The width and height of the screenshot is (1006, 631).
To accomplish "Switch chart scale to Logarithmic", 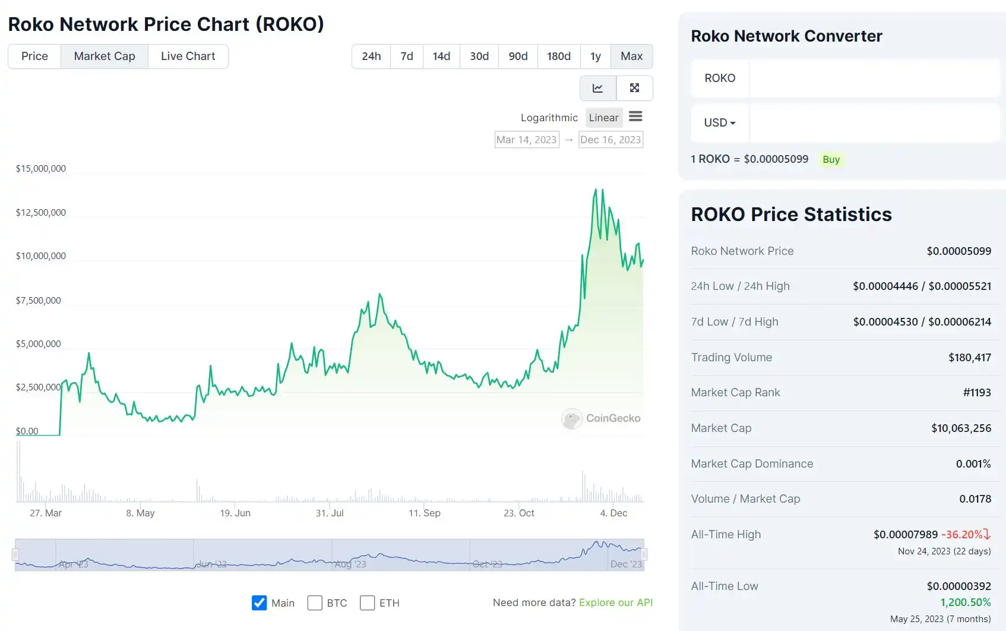I will [549, 118].
